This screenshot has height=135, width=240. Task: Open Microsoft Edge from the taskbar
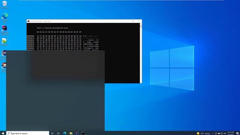(x=65, y=133)
